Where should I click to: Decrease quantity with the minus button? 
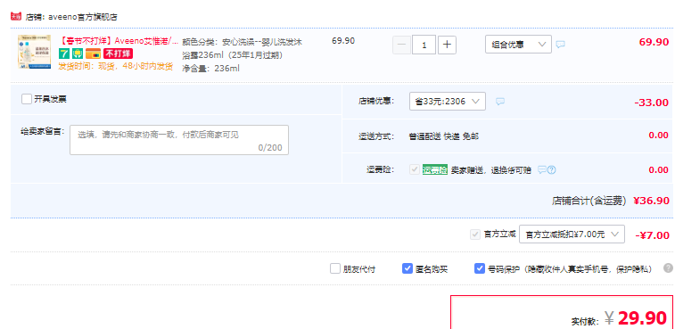click(x=401, y=45)
